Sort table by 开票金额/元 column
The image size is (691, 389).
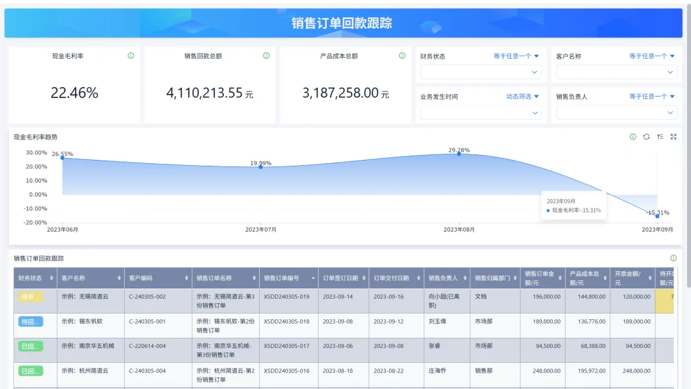click(649, 278)
